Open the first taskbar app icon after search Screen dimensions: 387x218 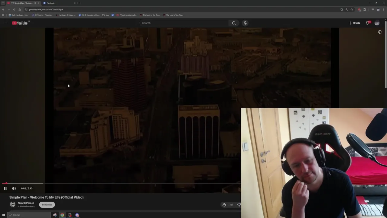click(55, 215)
